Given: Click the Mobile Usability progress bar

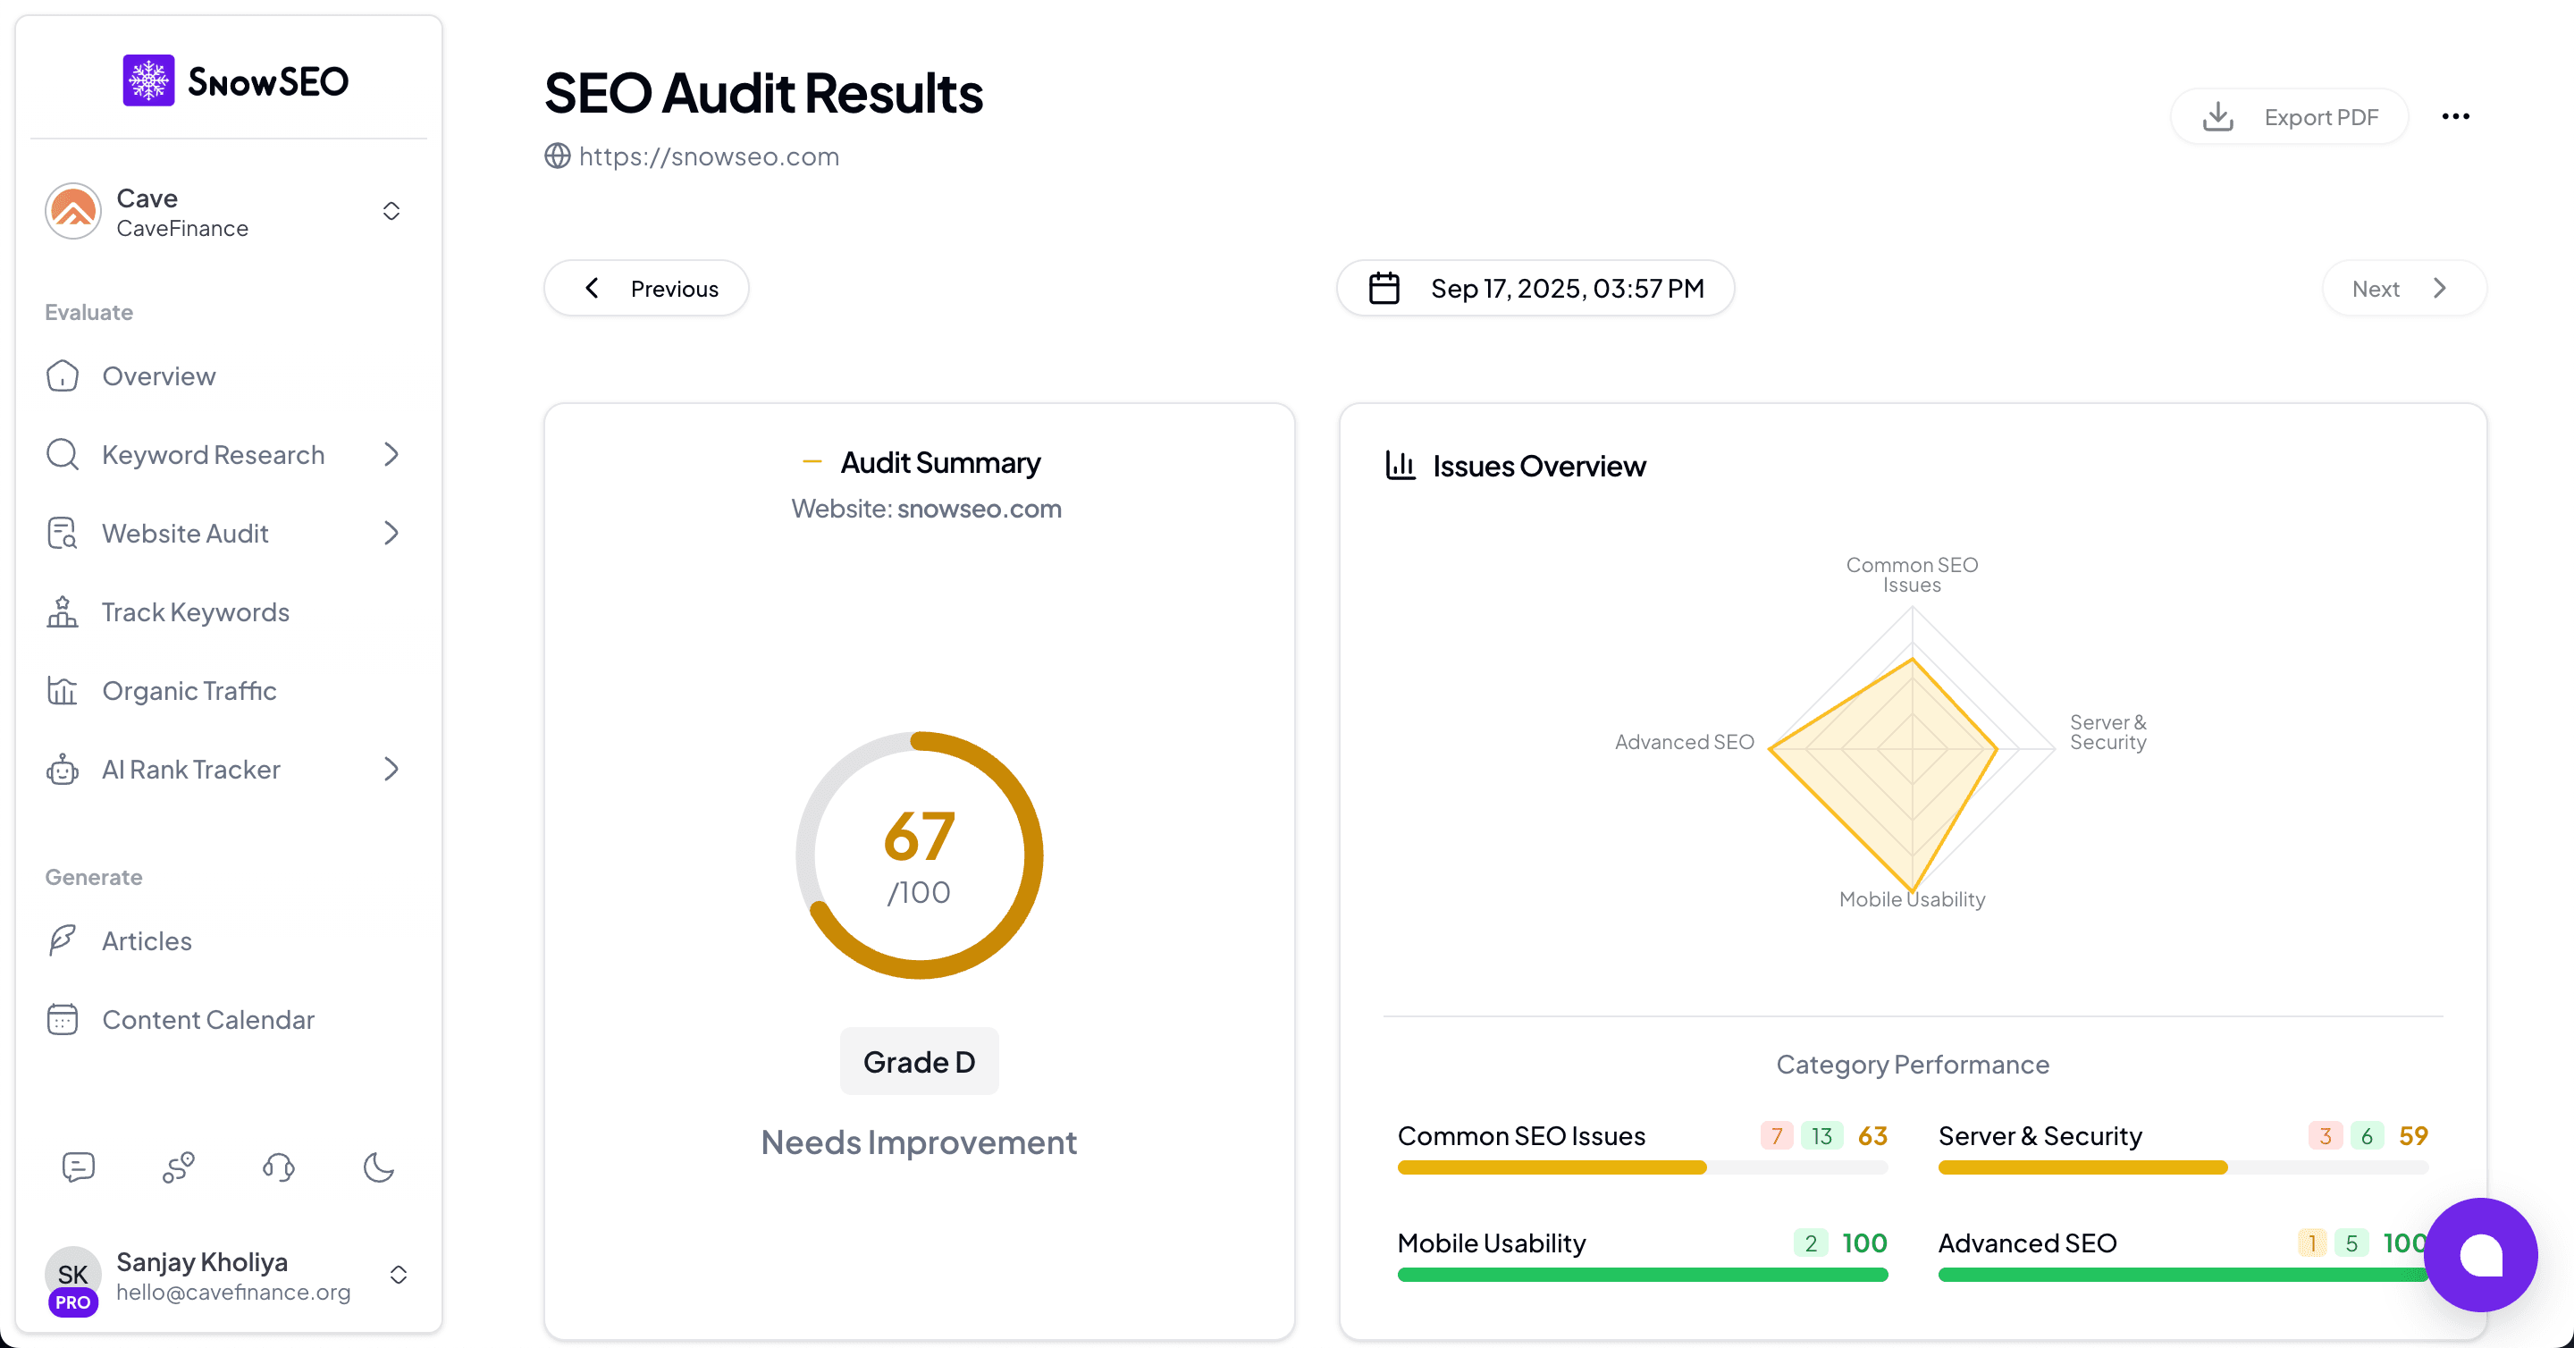Looking at the screenshot, I should point(1641,1274).
